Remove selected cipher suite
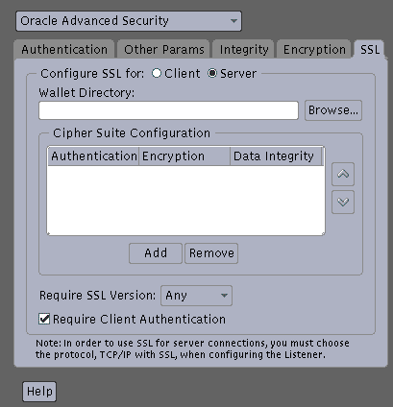This screenshot has width=393, height=407. click(x=211, y=253)
